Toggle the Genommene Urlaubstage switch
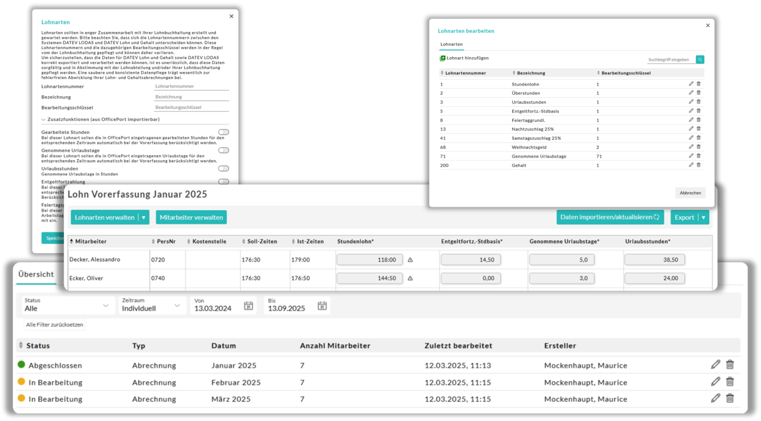The width and height of the screenshot is (761, 421). tap(223, 150)
